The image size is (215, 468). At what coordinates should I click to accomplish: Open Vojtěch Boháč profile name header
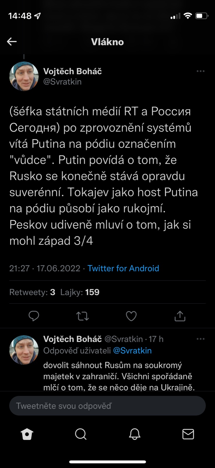(73, 71)
